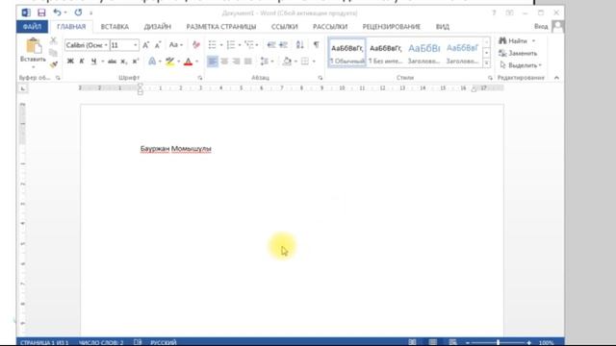Toggle bold Ж formatting
Image resolution: width=616 pixels, height=346 pixels.
70,62
